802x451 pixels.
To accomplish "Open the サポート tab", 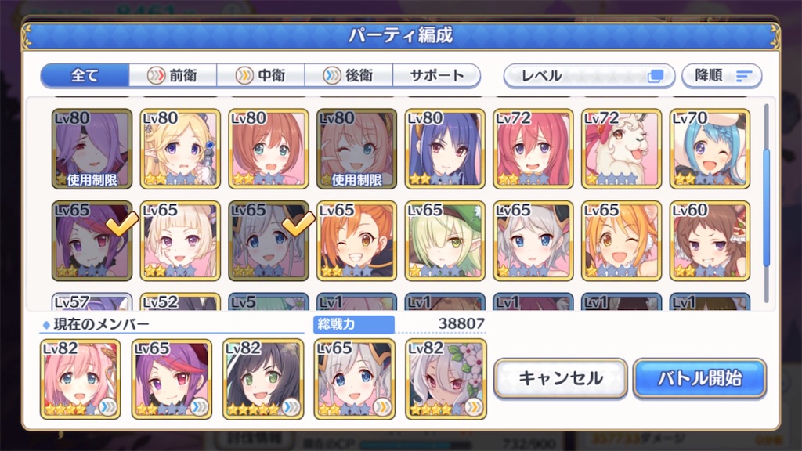I will point(437,76).
